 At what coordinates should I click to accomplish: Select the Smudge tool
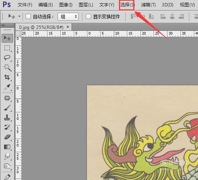pyautogui.click(x=7, y=157)
